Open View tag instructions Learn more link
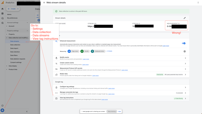 click(x=105, y=100)
